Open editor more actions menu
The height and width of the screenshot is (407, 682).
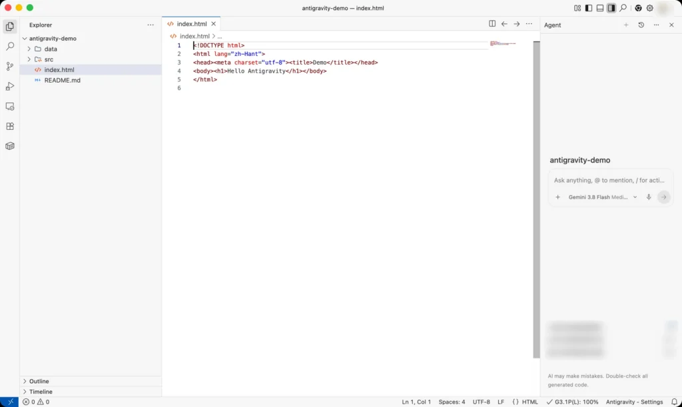(x=529, y=24)
